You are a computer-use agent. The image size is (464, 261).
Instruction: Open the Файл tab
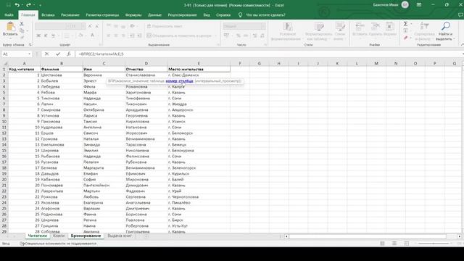[9, 14]
